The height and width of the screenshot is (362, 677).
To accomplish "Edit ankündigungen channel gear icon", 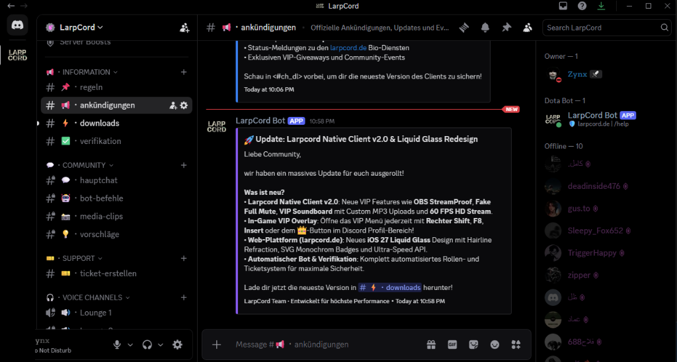I will click(x=184, y=105).
